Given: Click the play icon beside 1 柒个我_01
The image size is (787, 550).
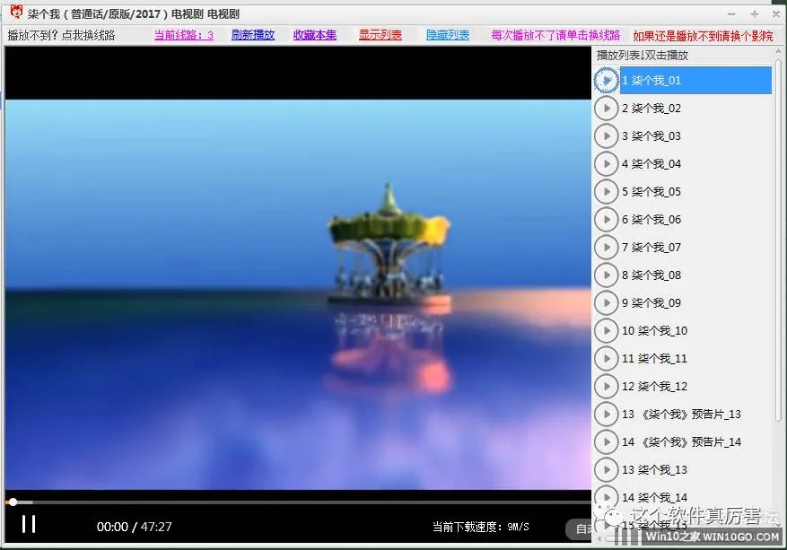Looking at the screenshot, I should pyautogui.click(x=606, y=80).
